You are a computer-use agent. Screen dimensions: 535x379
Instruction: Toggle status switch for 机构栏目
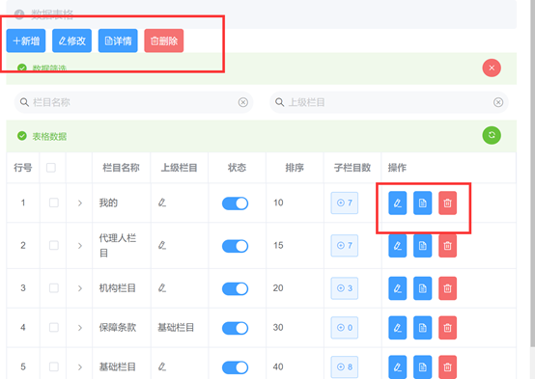(x=235, y=288)
